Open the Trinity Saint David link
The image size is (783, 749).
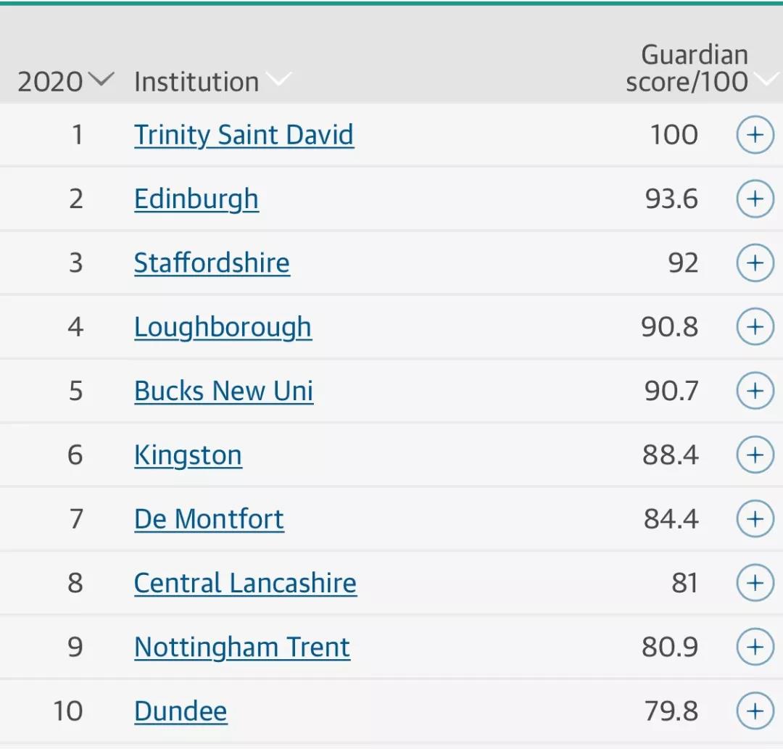[x=244, y=135]
